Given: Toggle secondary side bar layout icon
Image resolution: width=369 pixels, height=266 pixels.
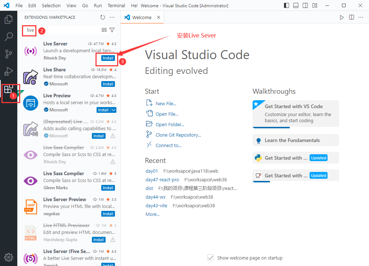Looking at the screenshot, I should pos(305,5).
